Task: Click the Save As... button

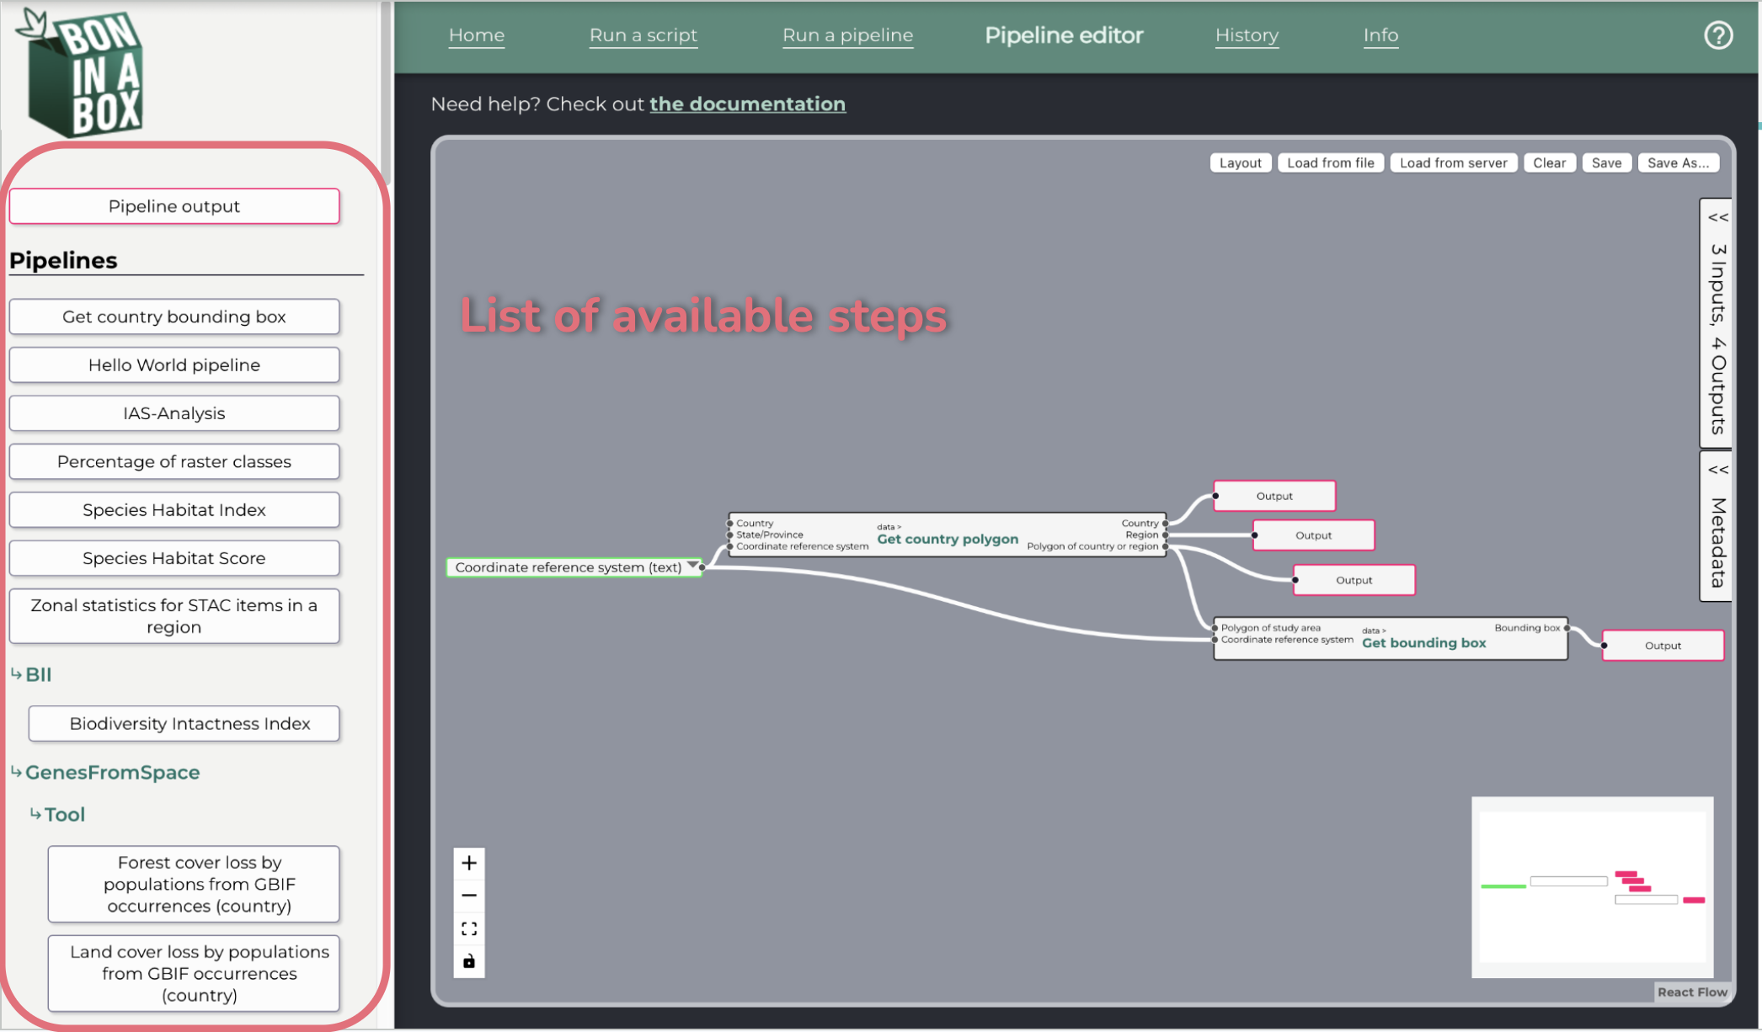Action: click(1678, 162)
